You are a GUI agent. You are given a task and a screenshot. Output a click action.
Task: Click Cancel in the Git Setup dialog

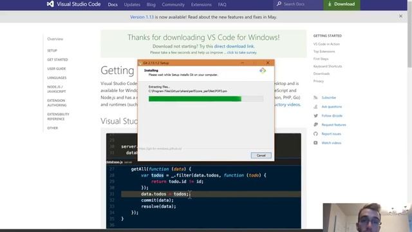pyautogui.click(x=261, y=155)
